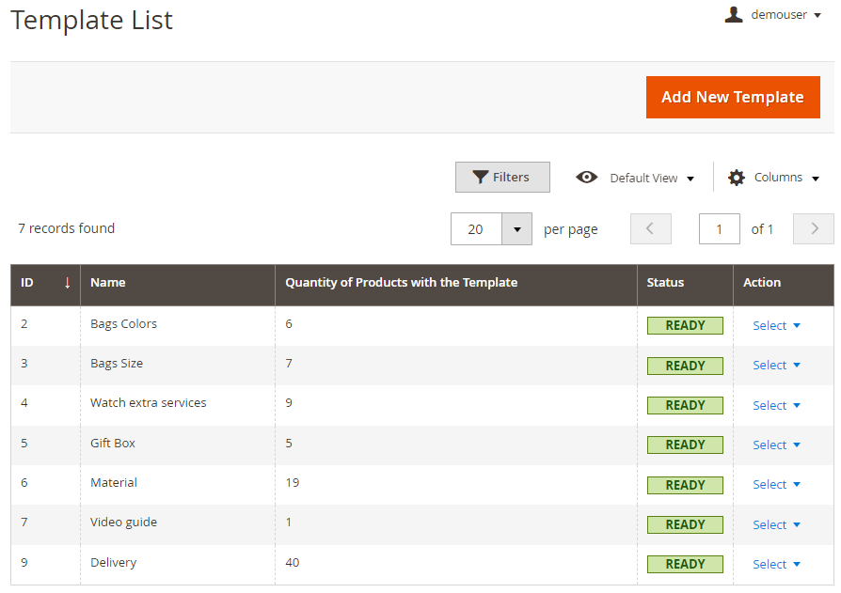Go to previous page arrow
The width and height of the screenshot is (841, 593).
coord(651,228)
